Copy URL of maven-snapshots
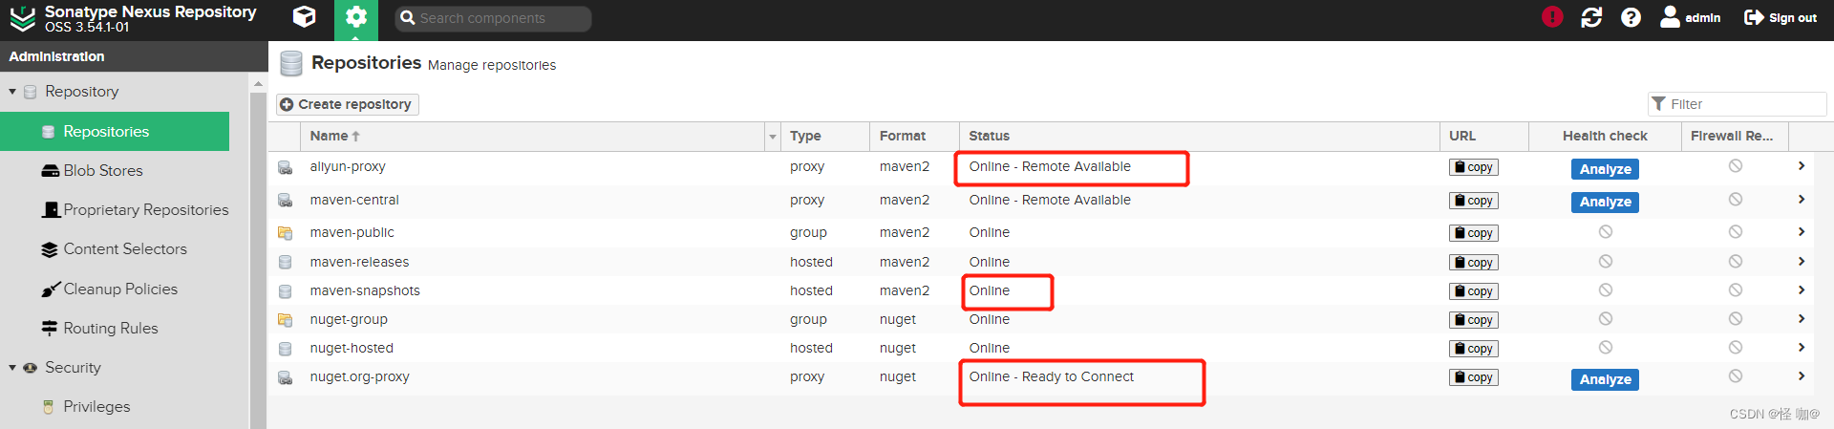This screenshot has height=429, width=1834. click(x=1474, y=291)
